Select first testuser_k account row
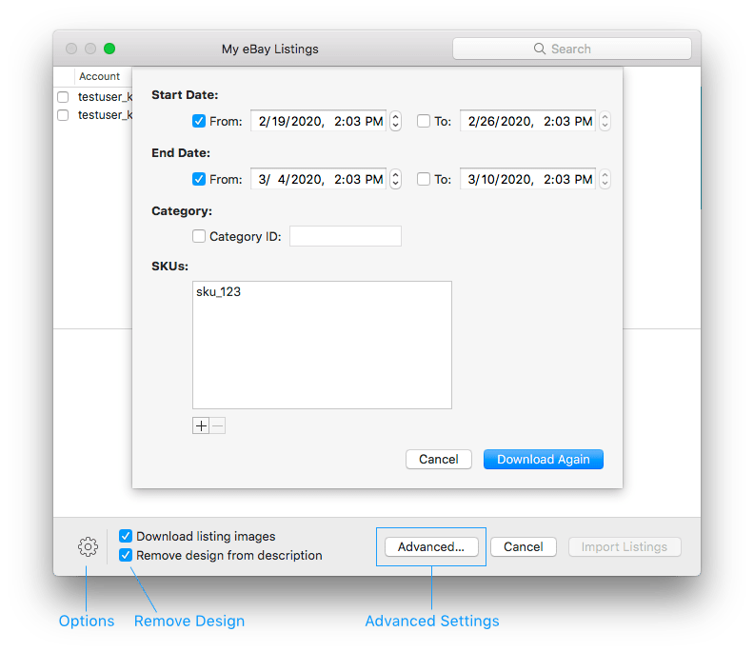The height and width of the screenshot is (652, 754). coord(93,97)
